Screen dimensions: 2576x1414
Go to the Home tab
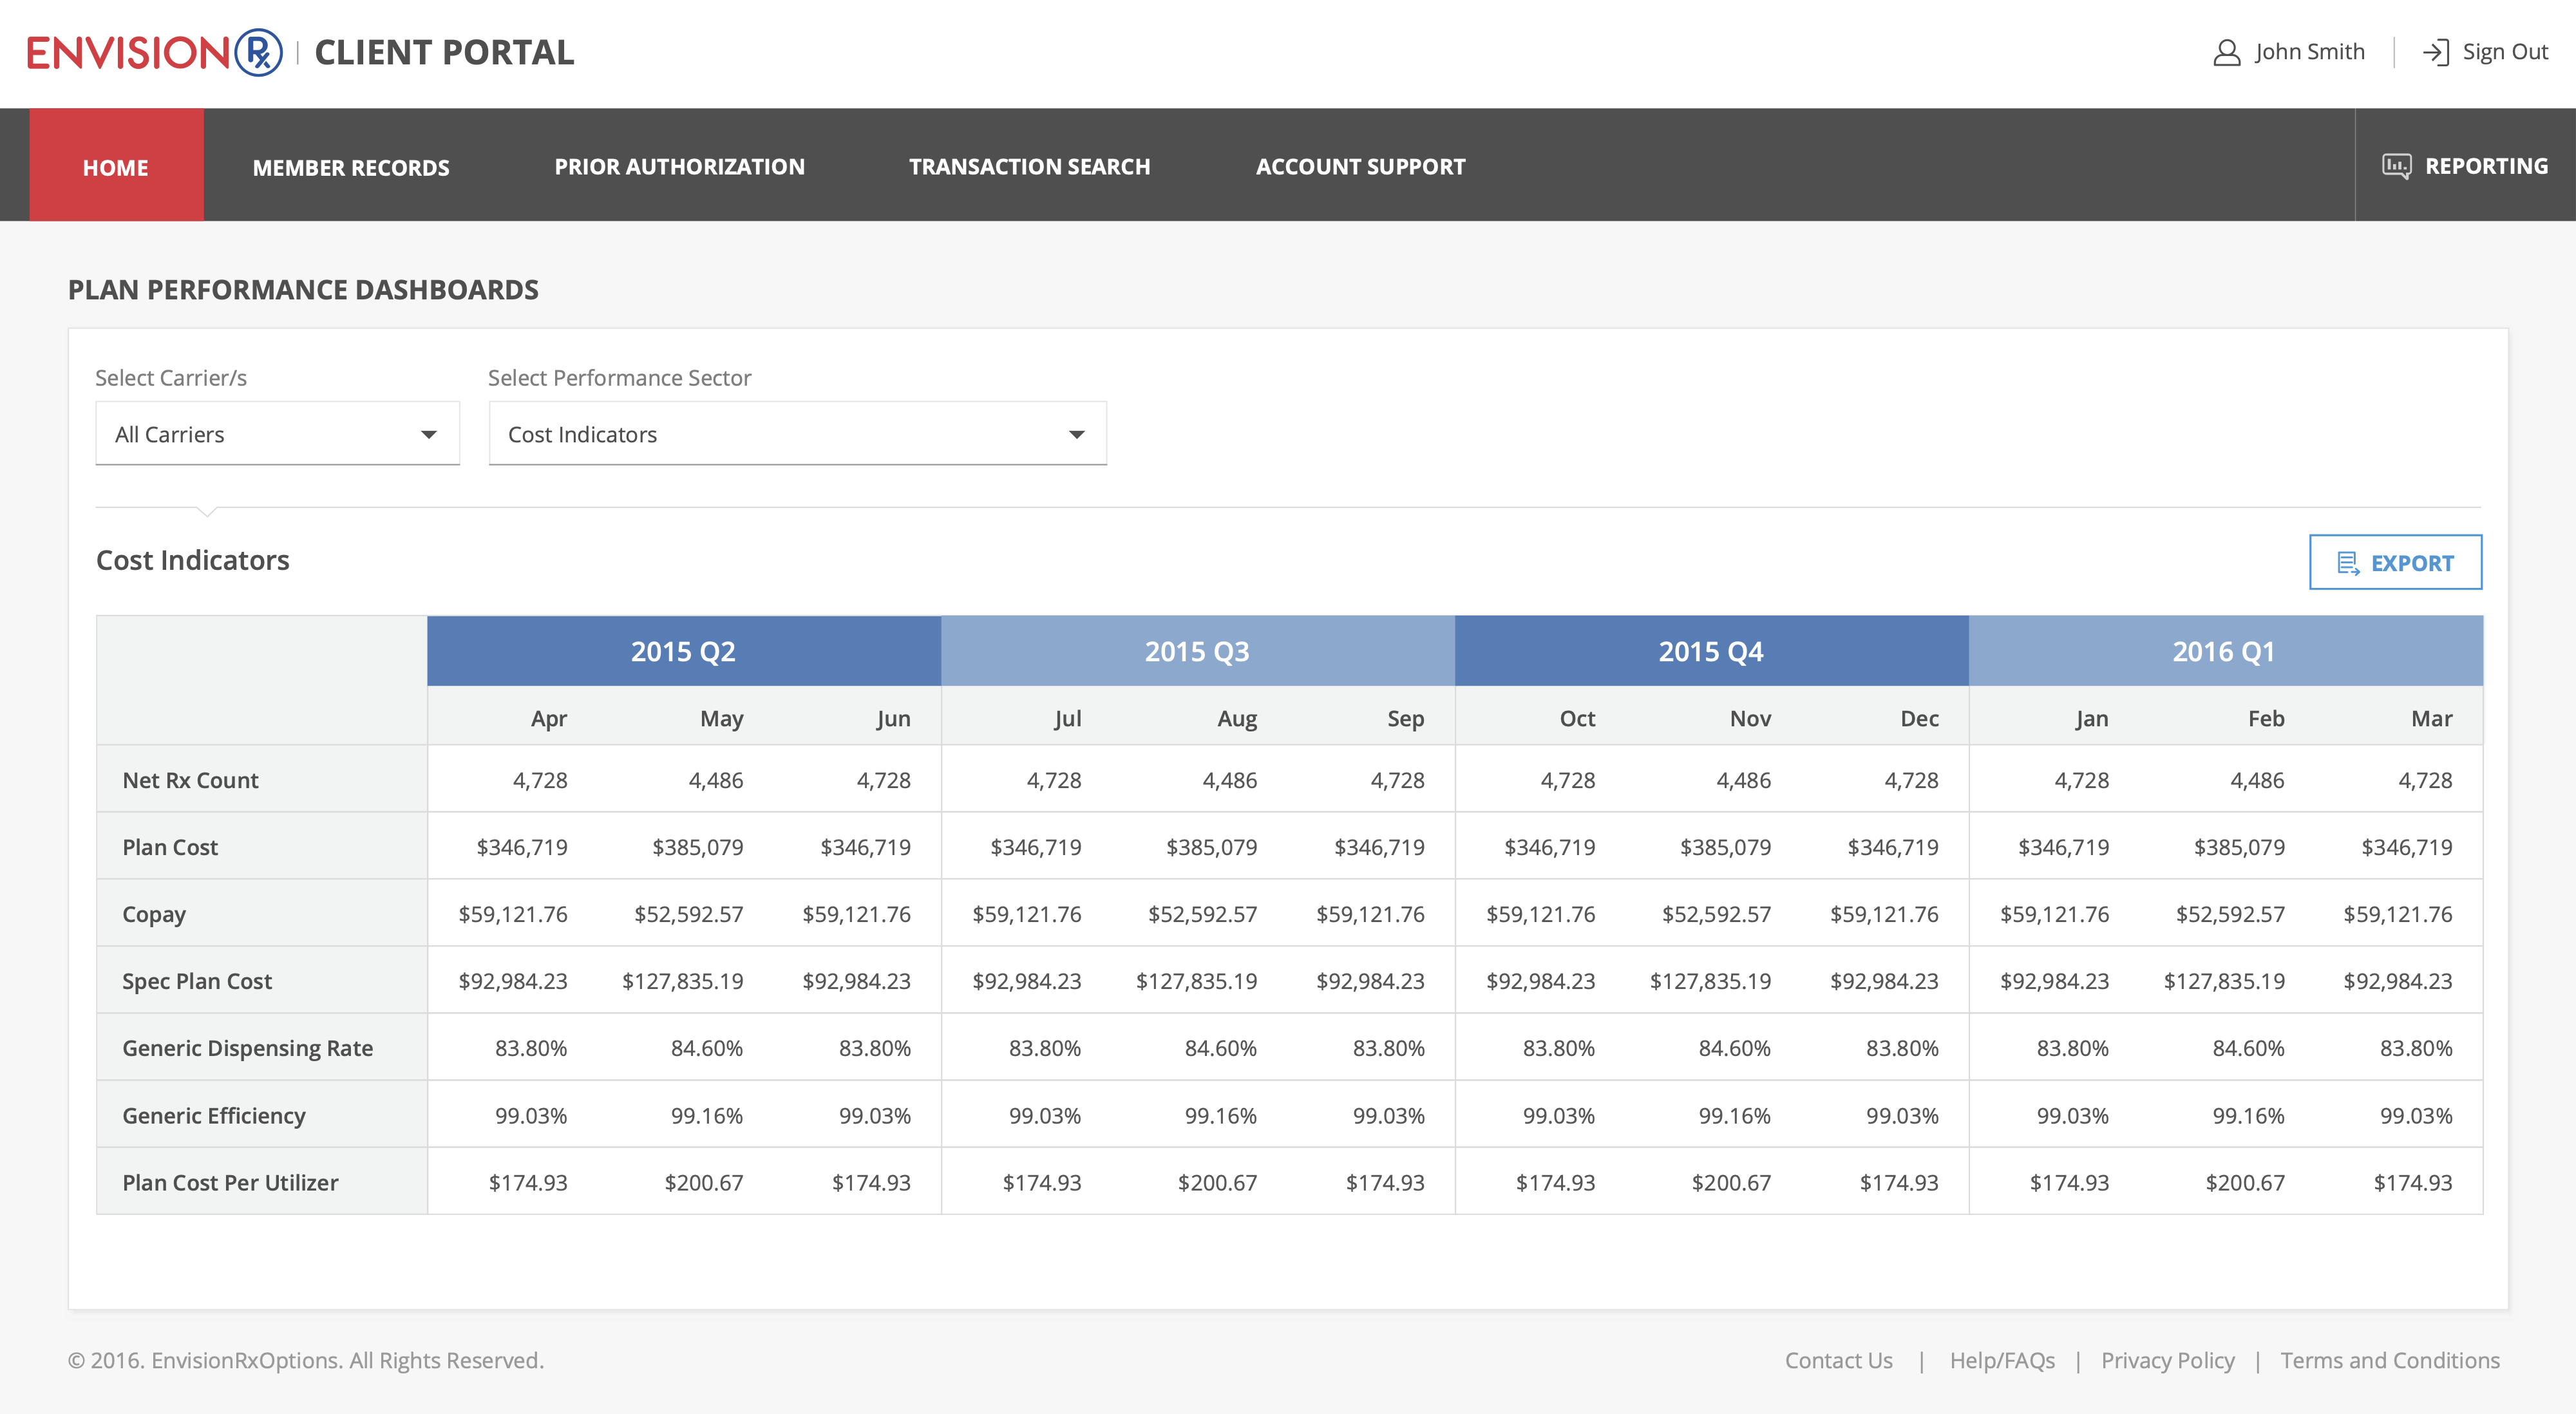[x=116, y=165]
